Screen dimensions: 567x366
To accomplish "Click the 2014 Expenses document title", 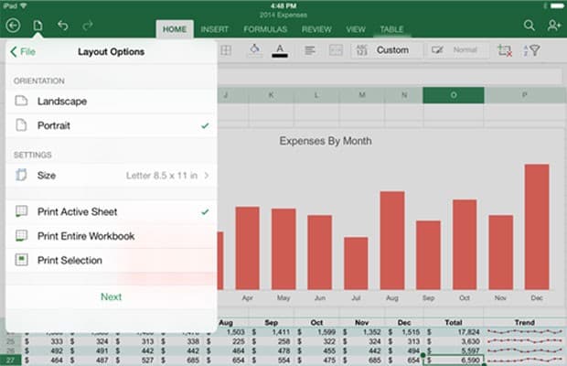I will tap(283, 15).
